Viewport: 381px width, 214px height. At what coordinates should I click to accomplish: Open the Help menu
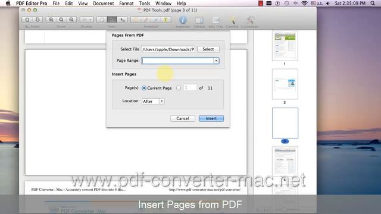pyautogui.click(x=181, y=4)
